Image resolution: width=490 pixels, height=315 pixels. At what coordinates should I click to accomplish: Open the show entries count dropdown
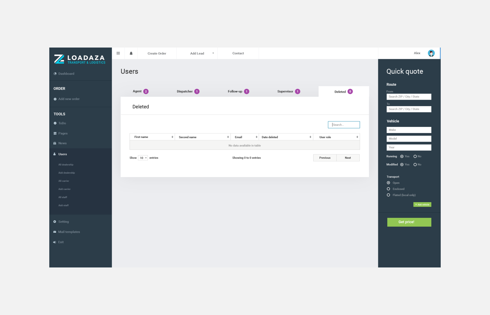(143, 158)
